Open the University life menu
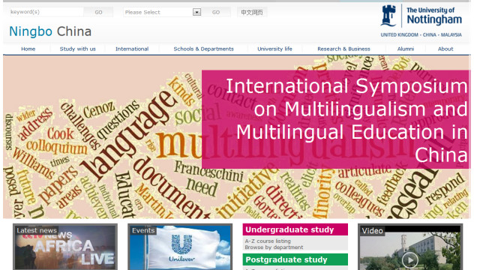Image resolution: width=480 pixels, height=270 pixels. coord(274,49)
